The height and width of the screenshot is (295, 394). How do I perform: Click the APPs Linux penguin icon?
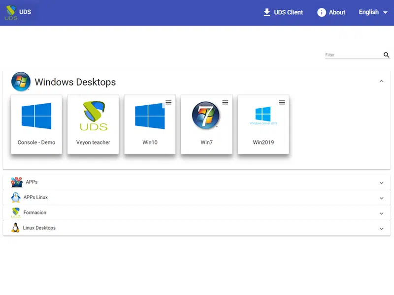point(16,198)
